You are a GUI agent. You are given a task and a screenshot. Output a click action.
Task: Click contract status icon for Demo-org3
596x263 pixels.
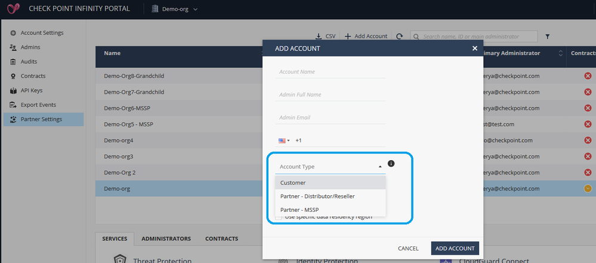coord(588,156)
